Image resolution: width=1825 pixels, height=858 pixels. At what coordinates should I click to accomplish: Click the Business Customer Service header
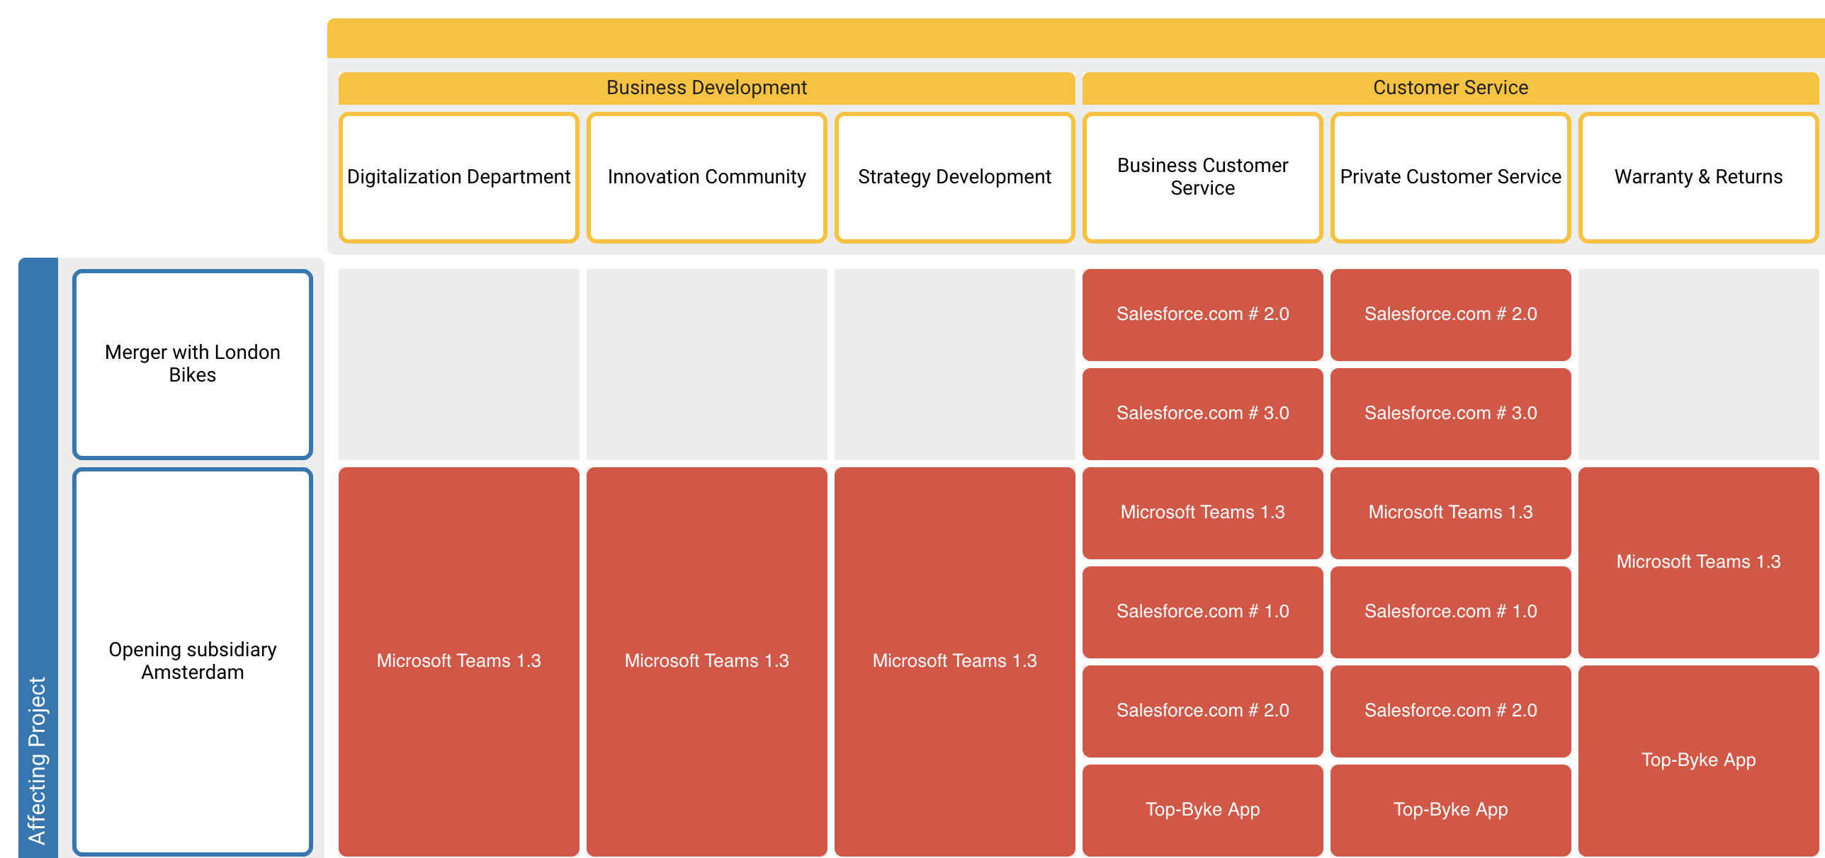1202,177
